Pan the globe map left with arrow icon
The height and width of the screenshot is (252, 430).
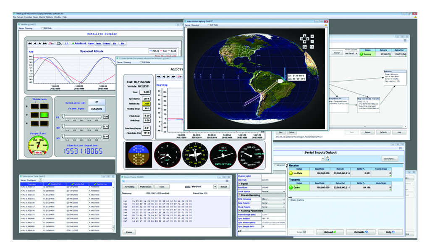[302, 39]
